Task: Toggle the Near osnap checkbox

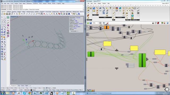Action: tap(6, 88)
